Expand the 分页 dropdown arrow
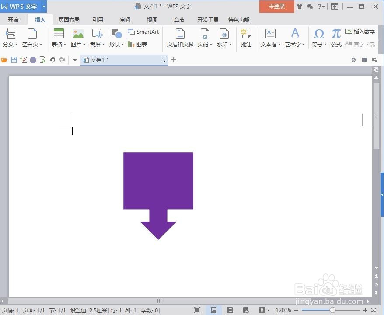The width and height of the screenshot is (384, 315). point(17,45)
